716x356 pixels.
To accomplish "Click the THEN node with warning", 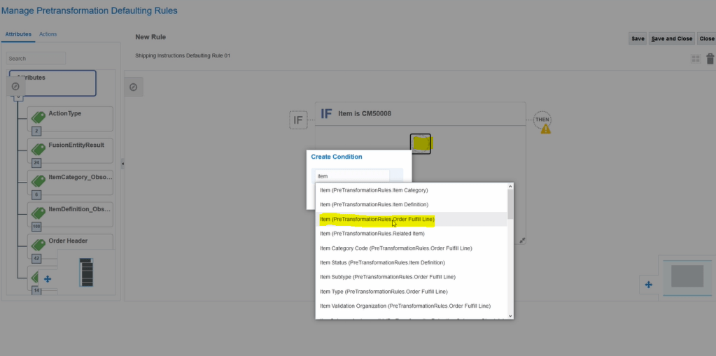I will click(x=542, y=120).
